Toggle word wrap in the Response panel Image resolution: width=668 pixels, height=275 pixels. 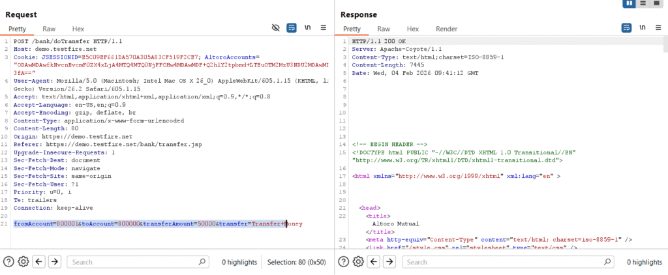(x=627, y=28)
